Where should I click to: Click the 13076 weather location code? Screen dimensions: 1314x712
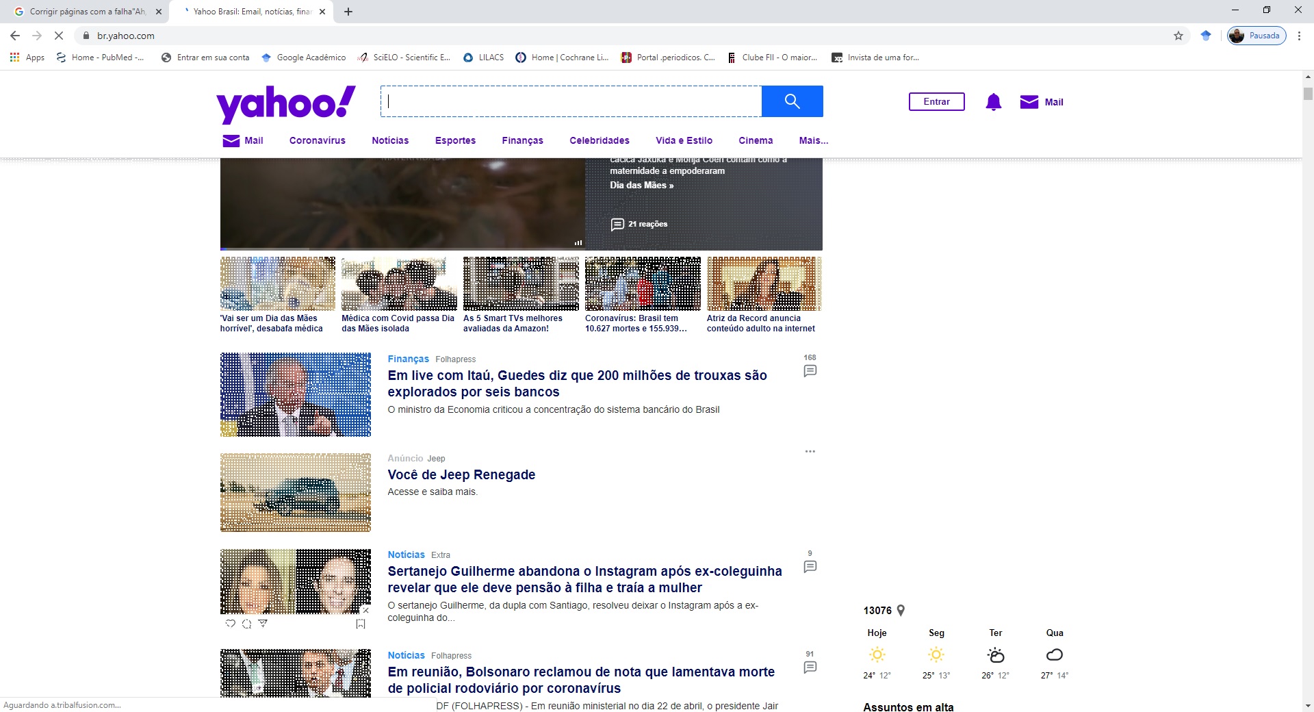click(877, 611)
